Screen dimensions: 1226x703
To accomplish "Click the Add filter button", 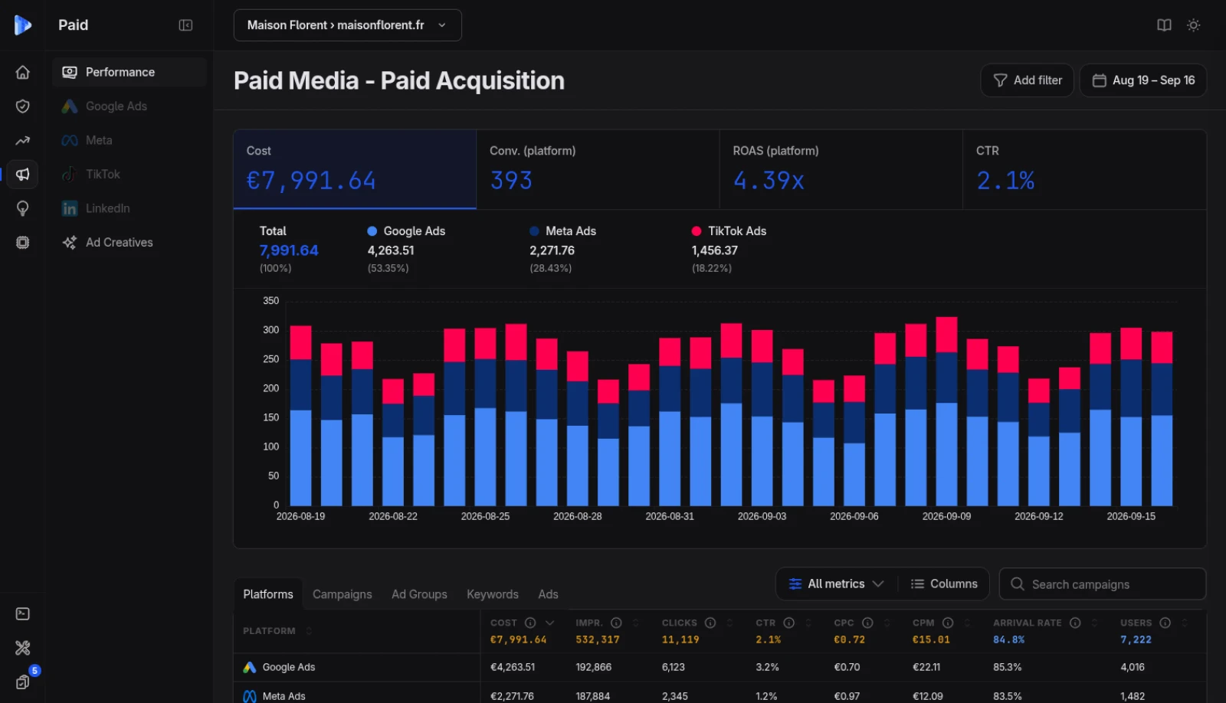I will pos(1028,80).
